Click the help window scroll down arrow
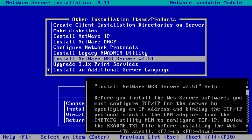The image size is (252, 140). [247, 126]
